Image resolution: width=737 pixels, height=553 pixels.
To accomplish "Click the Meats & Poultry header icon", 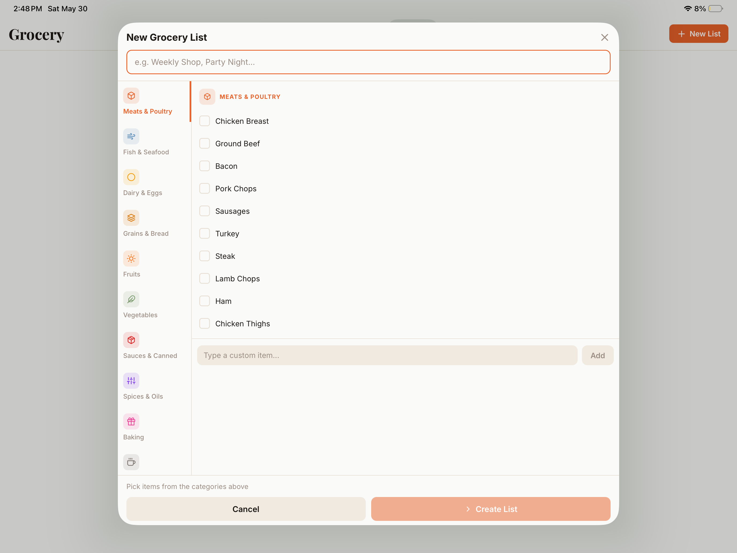I will point(207,97).
